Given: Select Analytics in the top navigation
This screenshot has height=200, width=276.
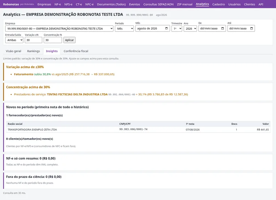Looking at the screenshot, I should [202, 4].
